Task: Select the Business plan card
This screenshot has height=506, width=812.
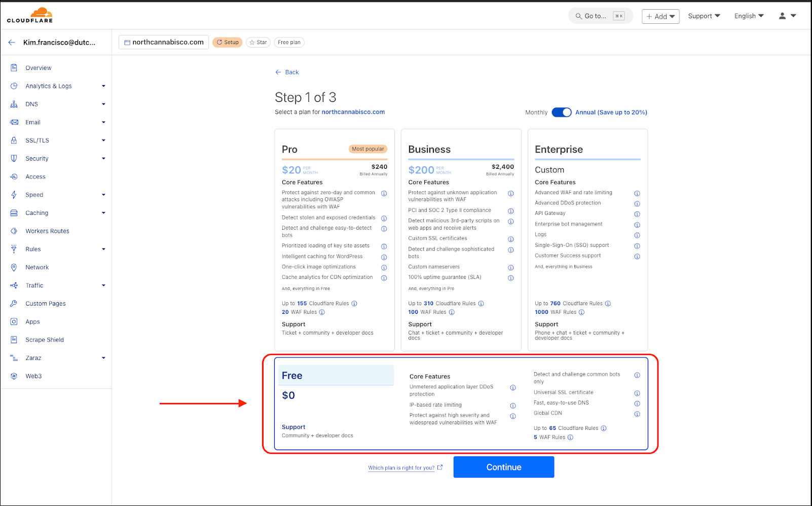Action: (461, 240)
